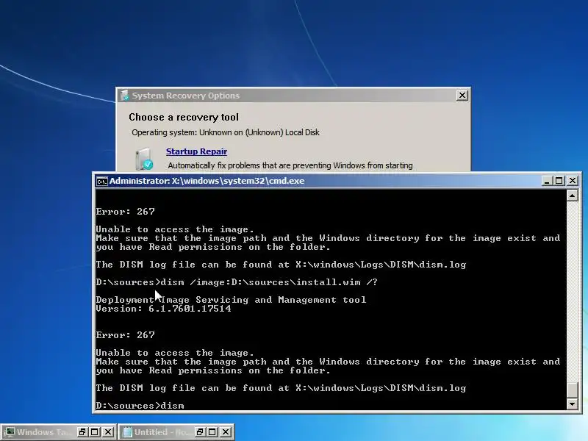Close the minimized Untitled Notepad window
Viewport: 588px width, 441px height.
[226, 432]
